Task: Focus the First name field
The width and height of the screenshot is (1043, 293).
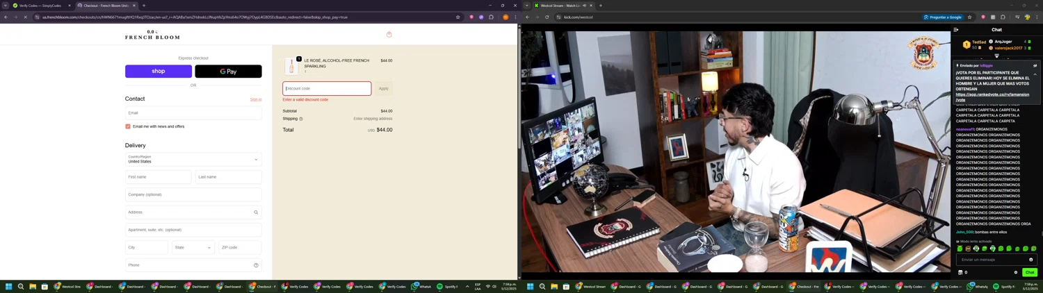Action: click(159, 177)
